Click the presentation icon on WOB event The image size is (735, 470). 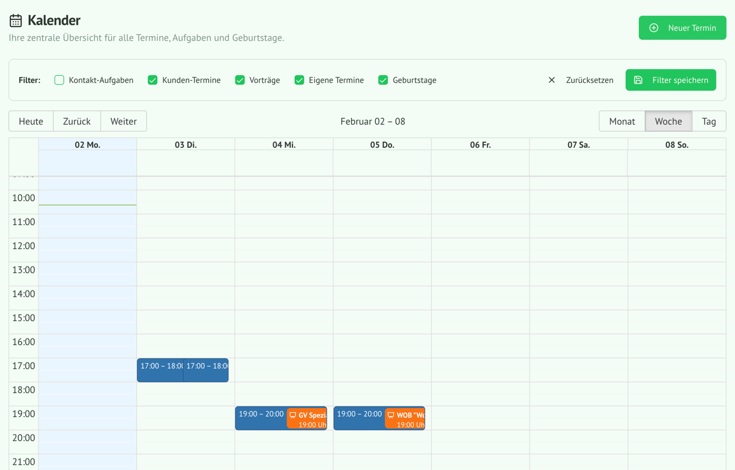(x=391, y=415)
